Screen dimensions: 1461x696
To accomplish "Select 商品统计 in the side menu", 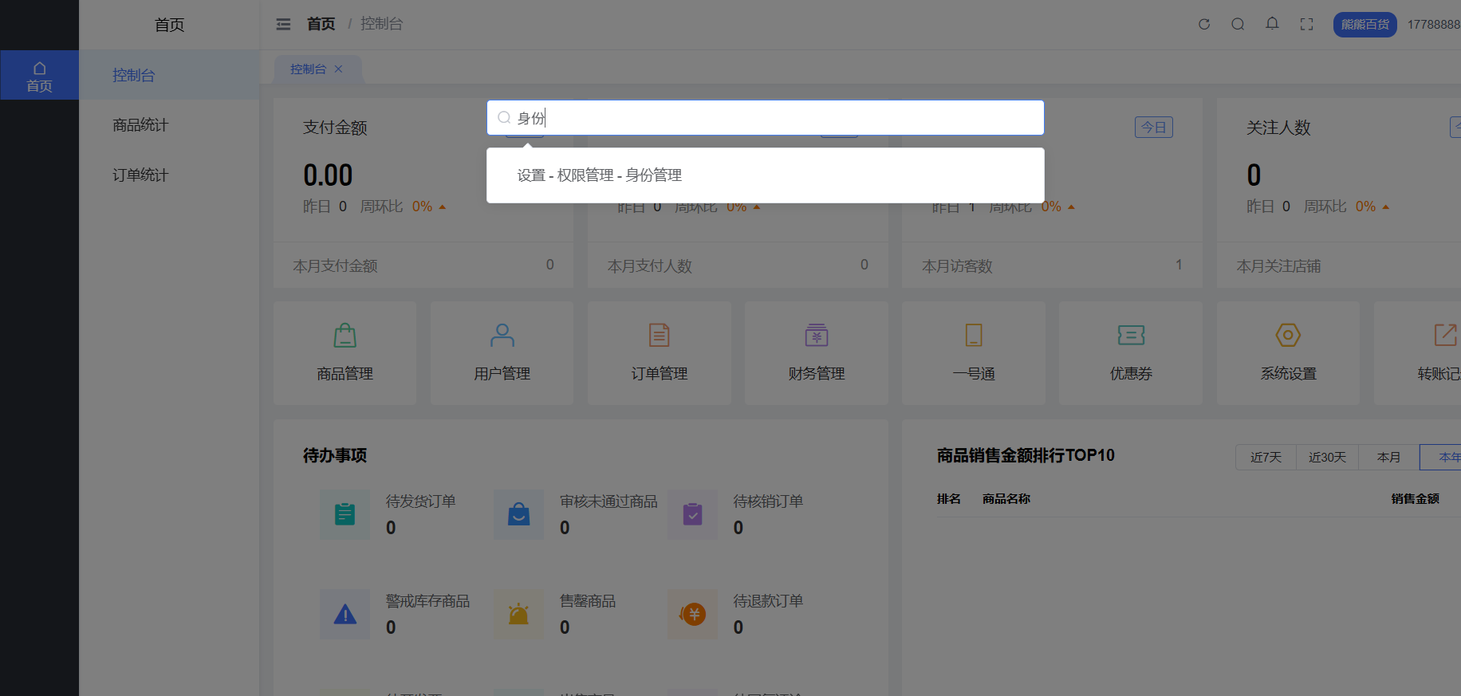I will (140, 125).
